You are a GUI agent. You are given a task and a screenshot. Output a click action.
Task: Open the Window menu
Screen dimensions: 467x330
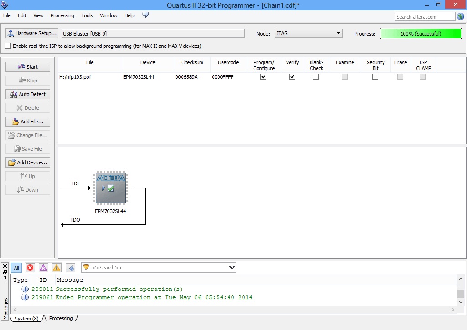[x=109, y=15]
